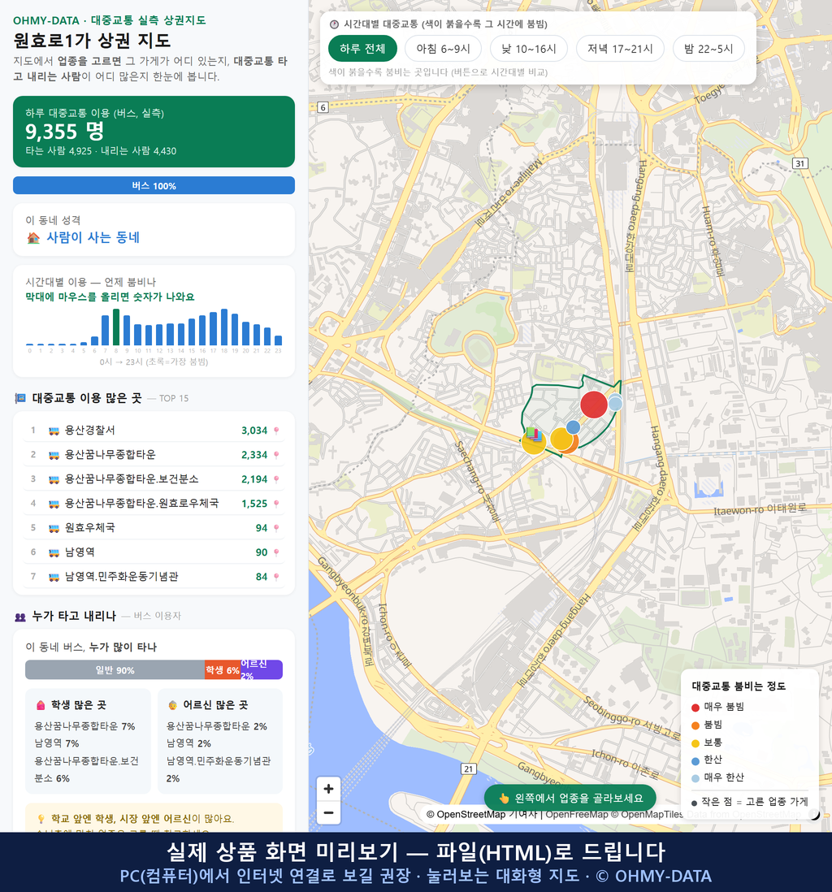Screen dimensions: 832x892
Task: Click the 일반 90% gray segment
Action: 115,670
